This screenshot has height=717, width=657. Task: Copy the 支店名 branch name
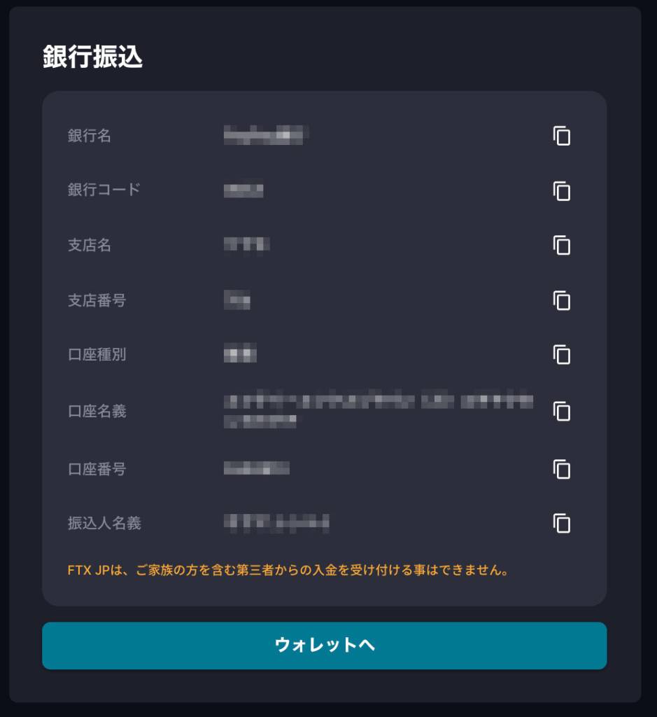pyautogui.click(x=562, y=245)
